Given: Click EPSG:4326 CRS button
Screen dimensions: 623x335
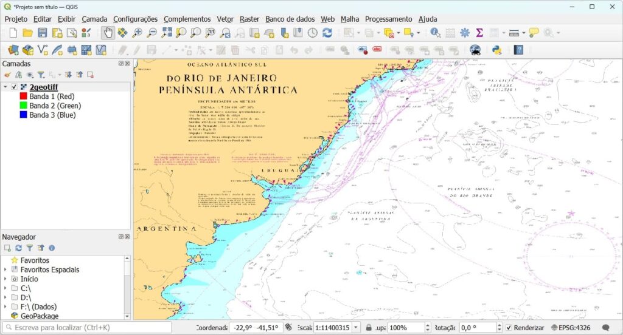Looking at the screenshot, I should (571, 328).
